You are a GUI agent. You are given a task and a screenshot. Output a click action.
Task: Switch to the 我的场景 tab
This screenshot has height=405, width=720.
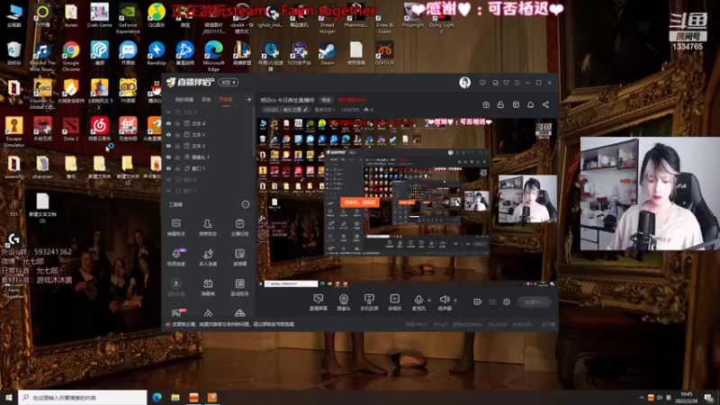(184, 99)
